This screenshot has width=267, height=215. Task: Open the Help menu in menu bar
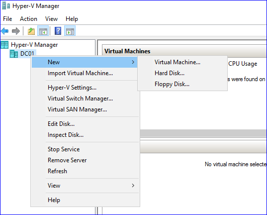coord(72,19)
